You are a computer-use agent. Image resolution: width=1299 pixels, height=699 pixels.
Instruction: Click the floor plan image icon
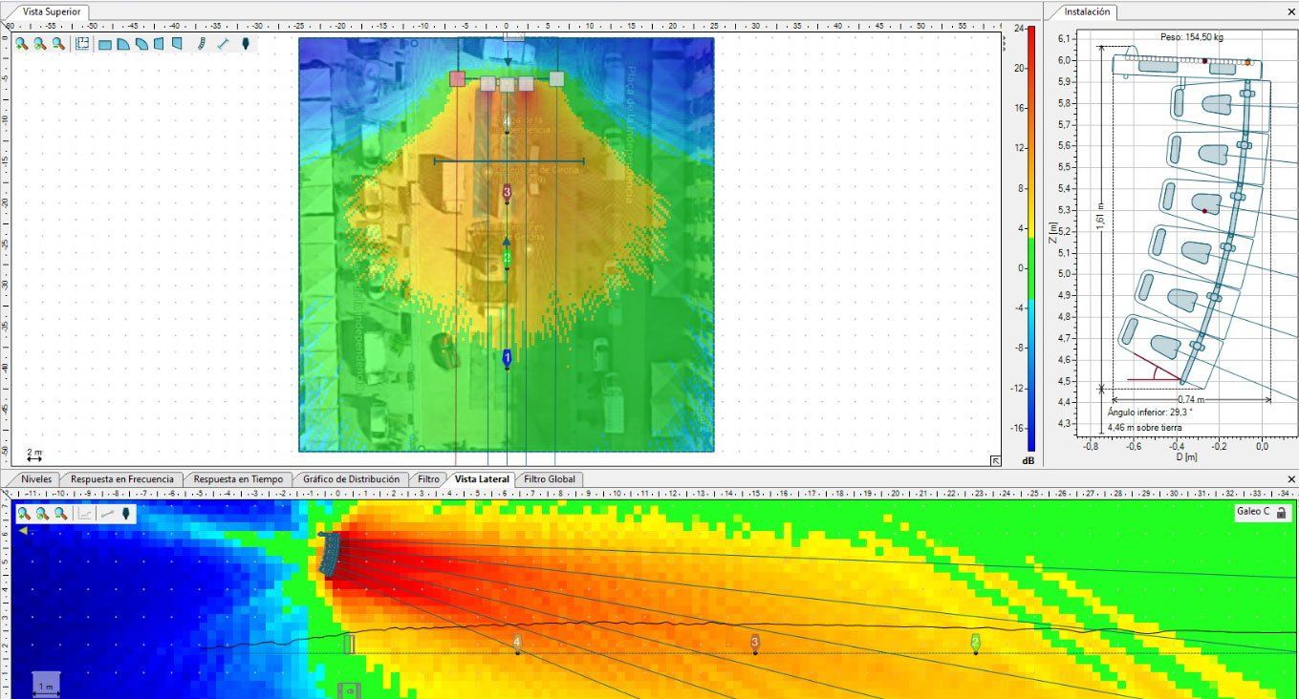click(82, 44)
